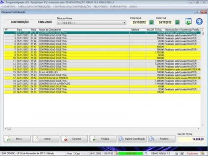Click the Alterar button
The height and width of the screenshot is (156, 208).
point(46,139)
